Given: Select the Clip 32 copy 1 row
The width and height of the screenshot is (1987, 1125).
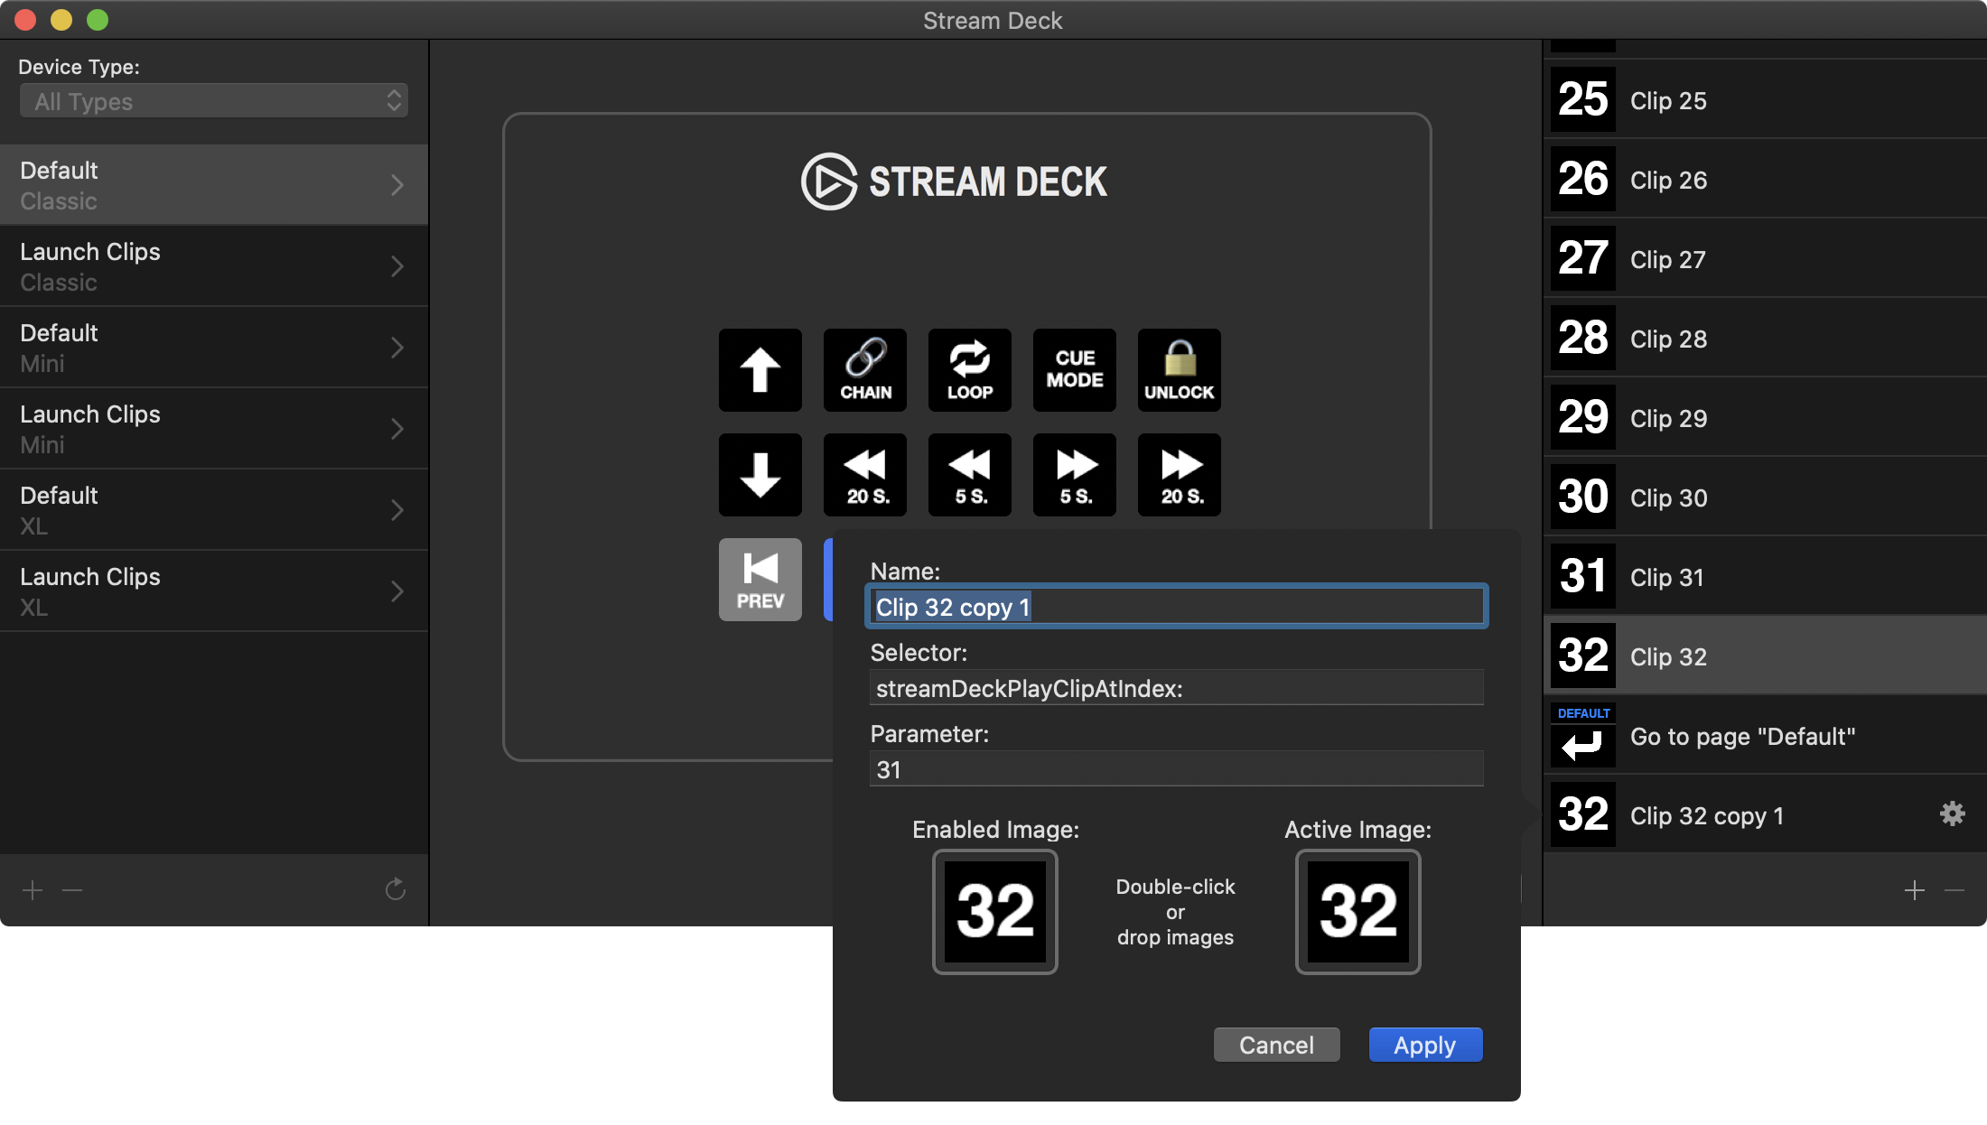Looking at the screenshot, I should 1765,814.
